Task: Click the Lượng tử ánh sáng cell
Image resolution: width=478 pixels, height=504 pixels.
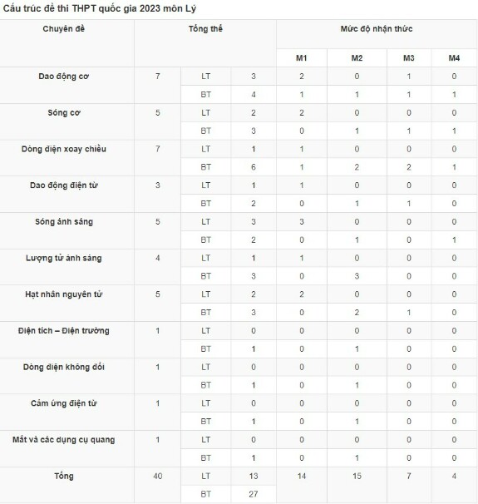Action: 64,258
